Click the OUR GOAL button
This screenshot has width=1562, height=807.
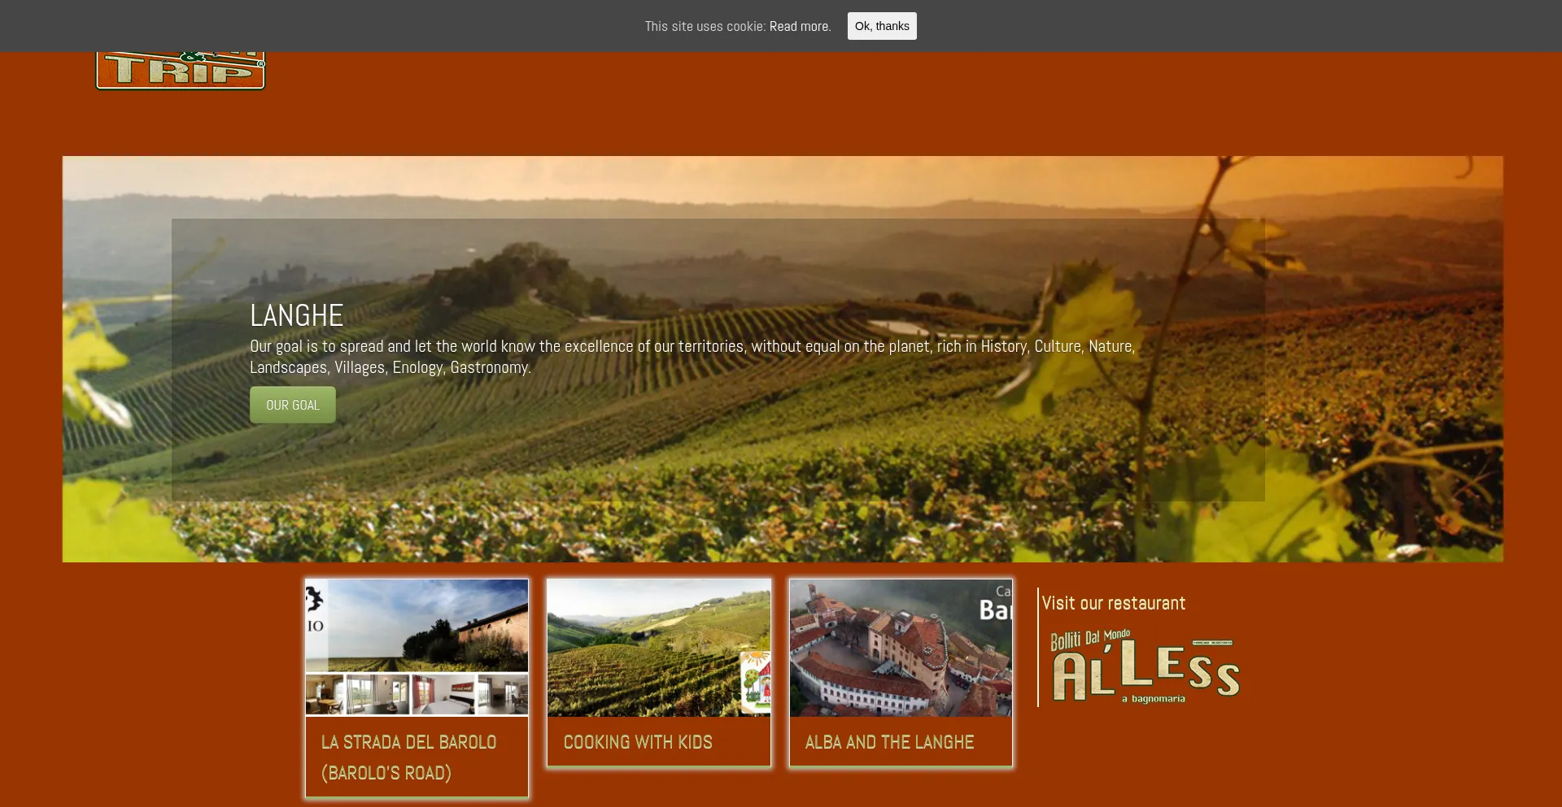coord(293,405)
